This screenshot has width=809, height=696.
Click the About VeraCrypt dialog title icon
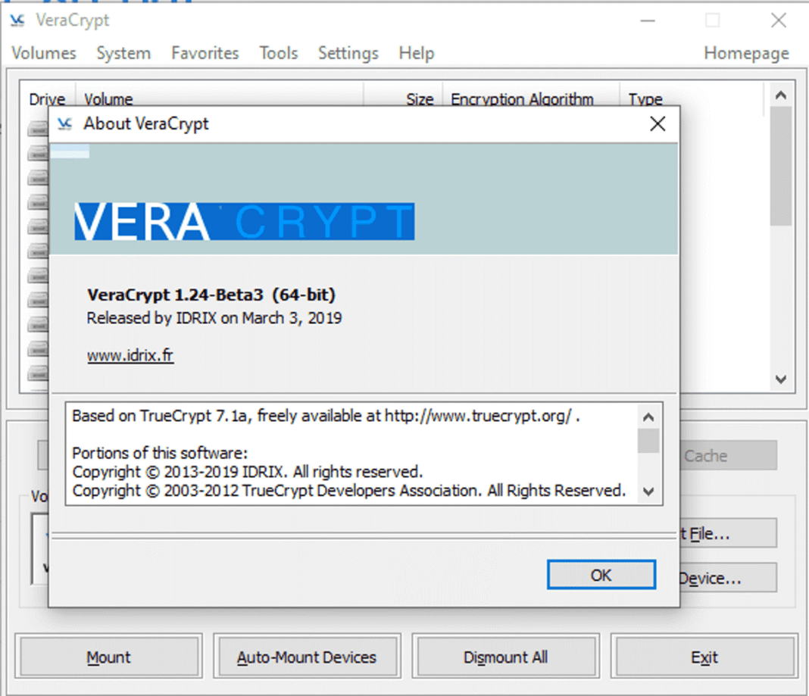click(x=65, y=124)
